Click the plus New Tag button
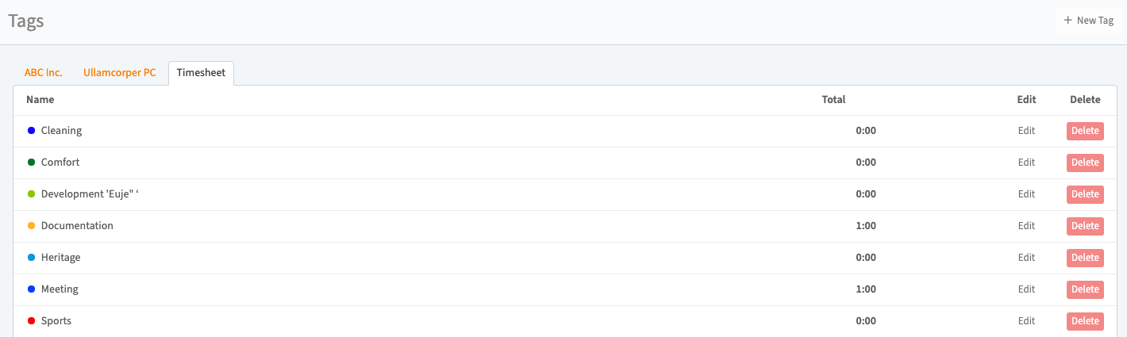 point(1088,21)
